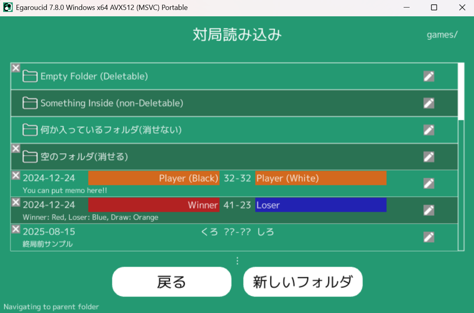474x313 pixels.
Task: Delete the 32-32 draw game with X
Action: 16,176
